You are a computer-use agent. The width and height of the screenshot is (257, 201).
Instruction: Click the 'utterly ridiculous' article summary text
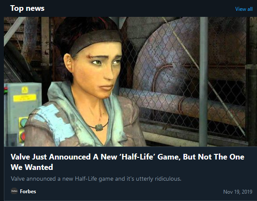tap(96, 179)
